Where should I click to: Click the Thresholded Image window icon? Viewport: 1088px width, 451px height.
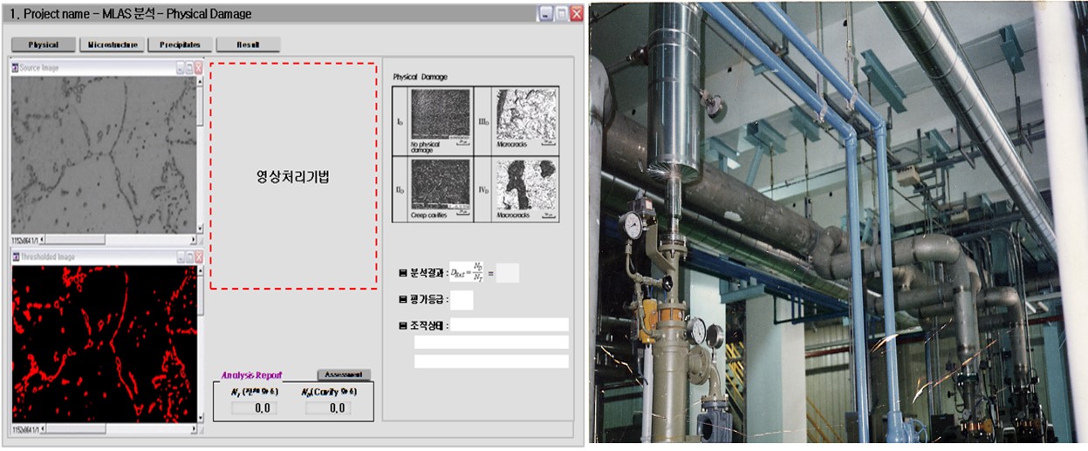[16, 257]
